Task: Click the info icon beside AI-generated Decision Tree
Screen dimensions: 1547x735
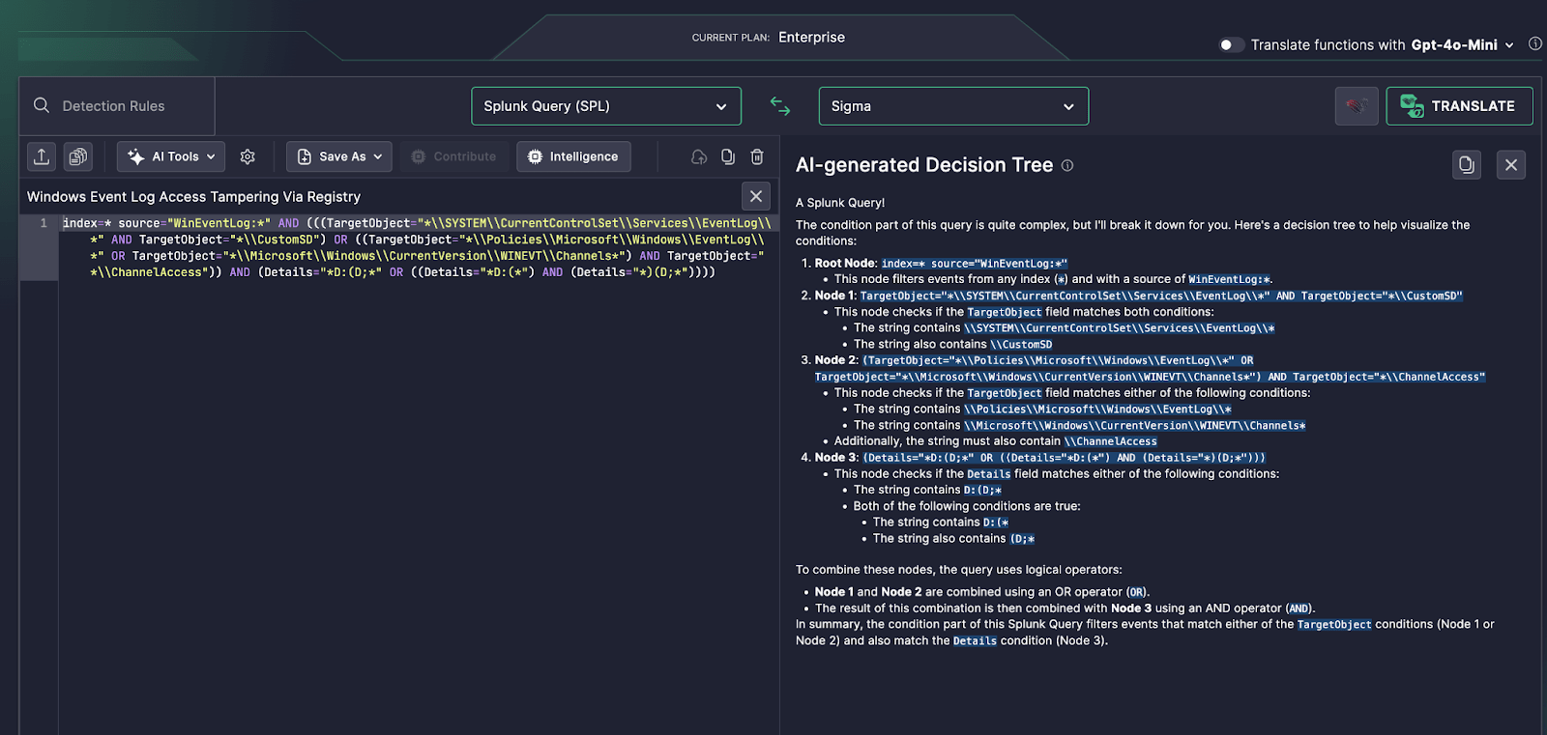Action: pyautogui.click(x=1067, y=165)
